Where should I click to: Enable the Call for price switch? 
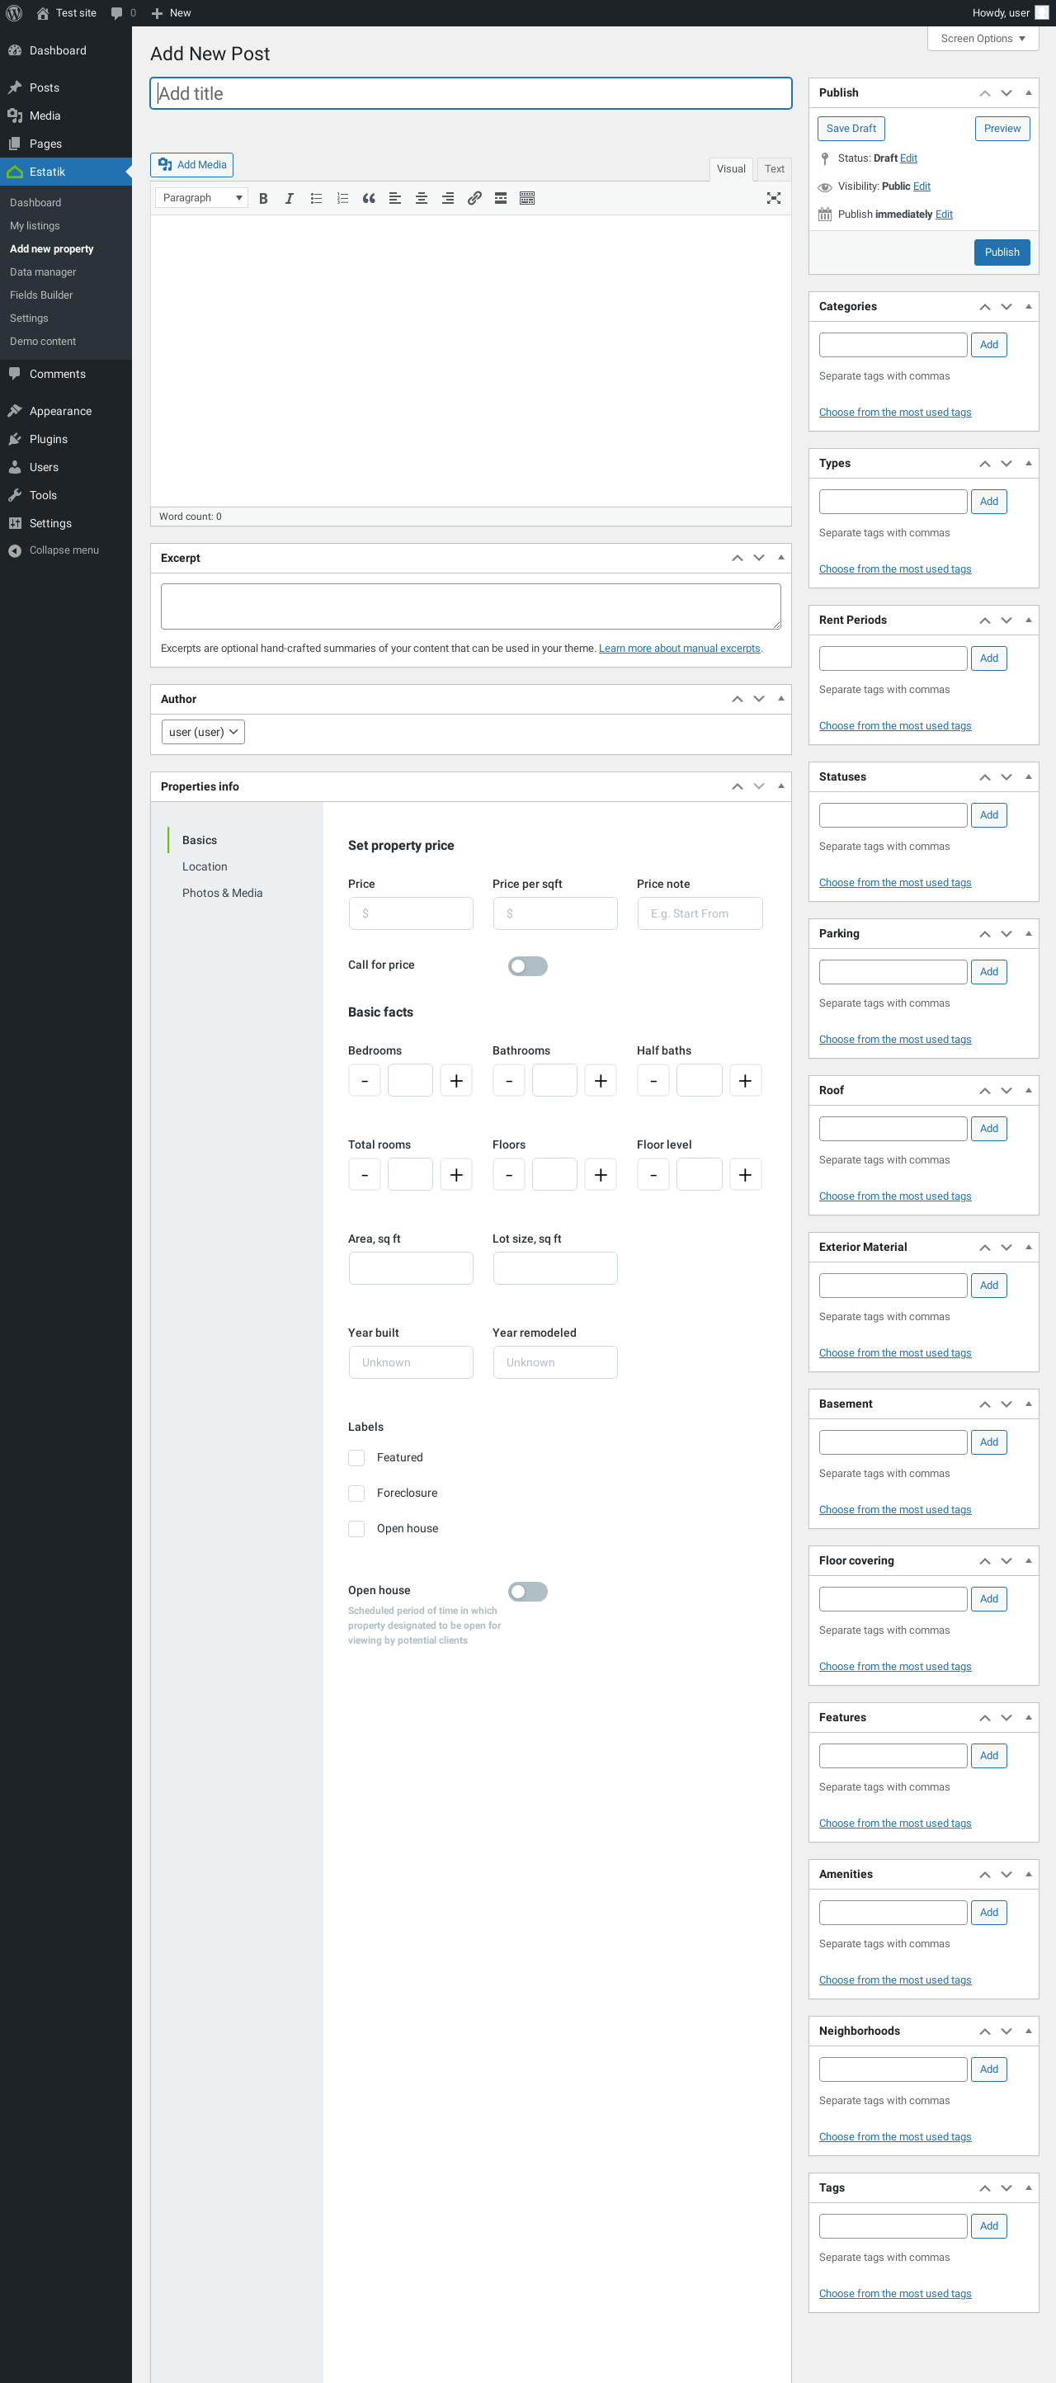(527, 965)
